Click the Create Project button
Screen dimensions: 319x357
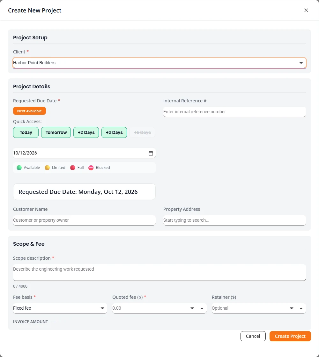pyautogui.click(x=290, y=336)
